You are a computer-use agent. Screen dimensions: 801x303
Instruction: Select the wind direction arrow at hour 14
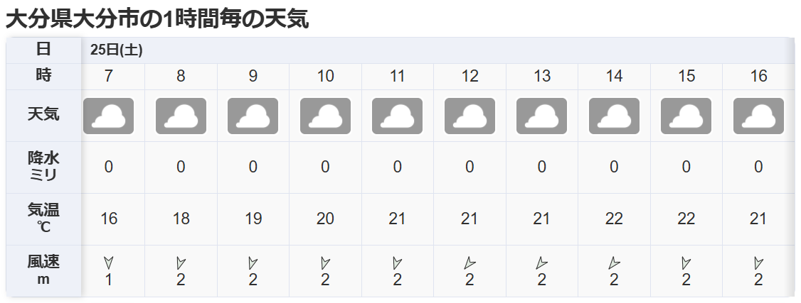(614, 263)
